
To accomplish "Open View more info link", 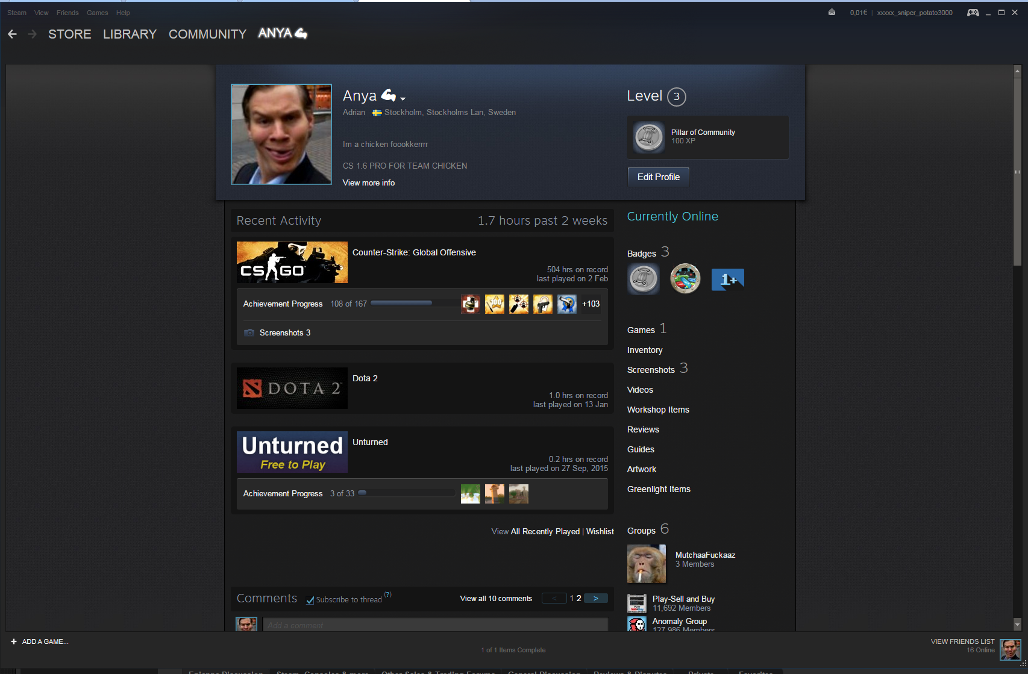I will click(x=369, y=183).
